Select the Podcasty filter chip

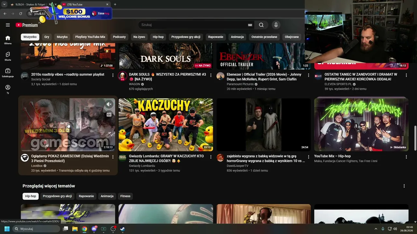coord(119,37)
